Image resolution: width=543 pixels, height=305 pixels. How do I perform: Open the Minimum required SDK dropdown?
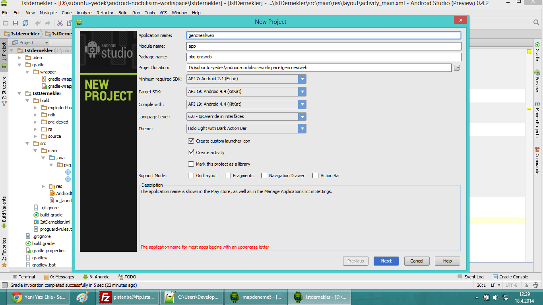click(x=303, y=79)
